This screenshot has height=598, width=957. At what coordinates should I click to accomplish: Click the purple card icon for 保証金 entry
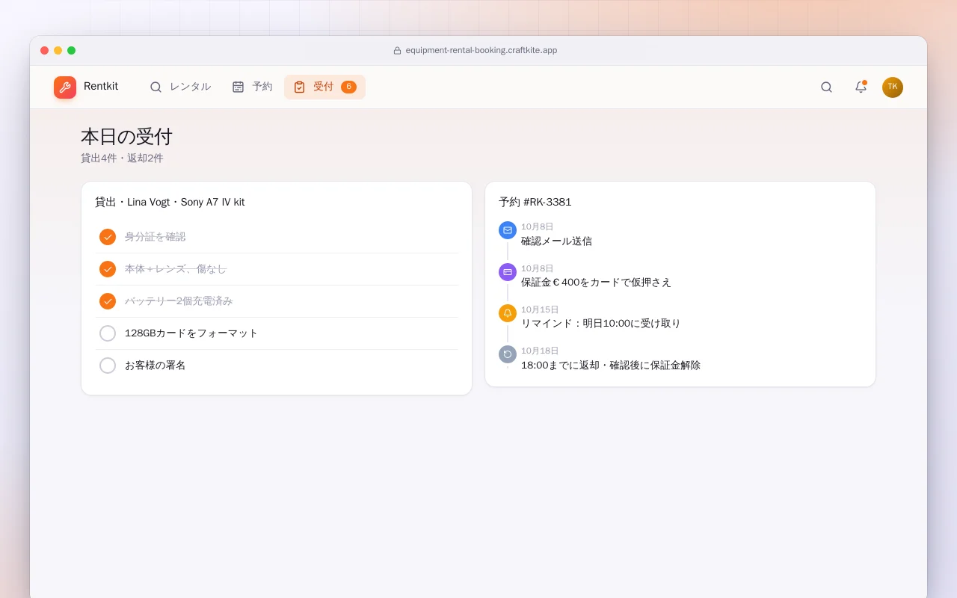tap(508, 272)
